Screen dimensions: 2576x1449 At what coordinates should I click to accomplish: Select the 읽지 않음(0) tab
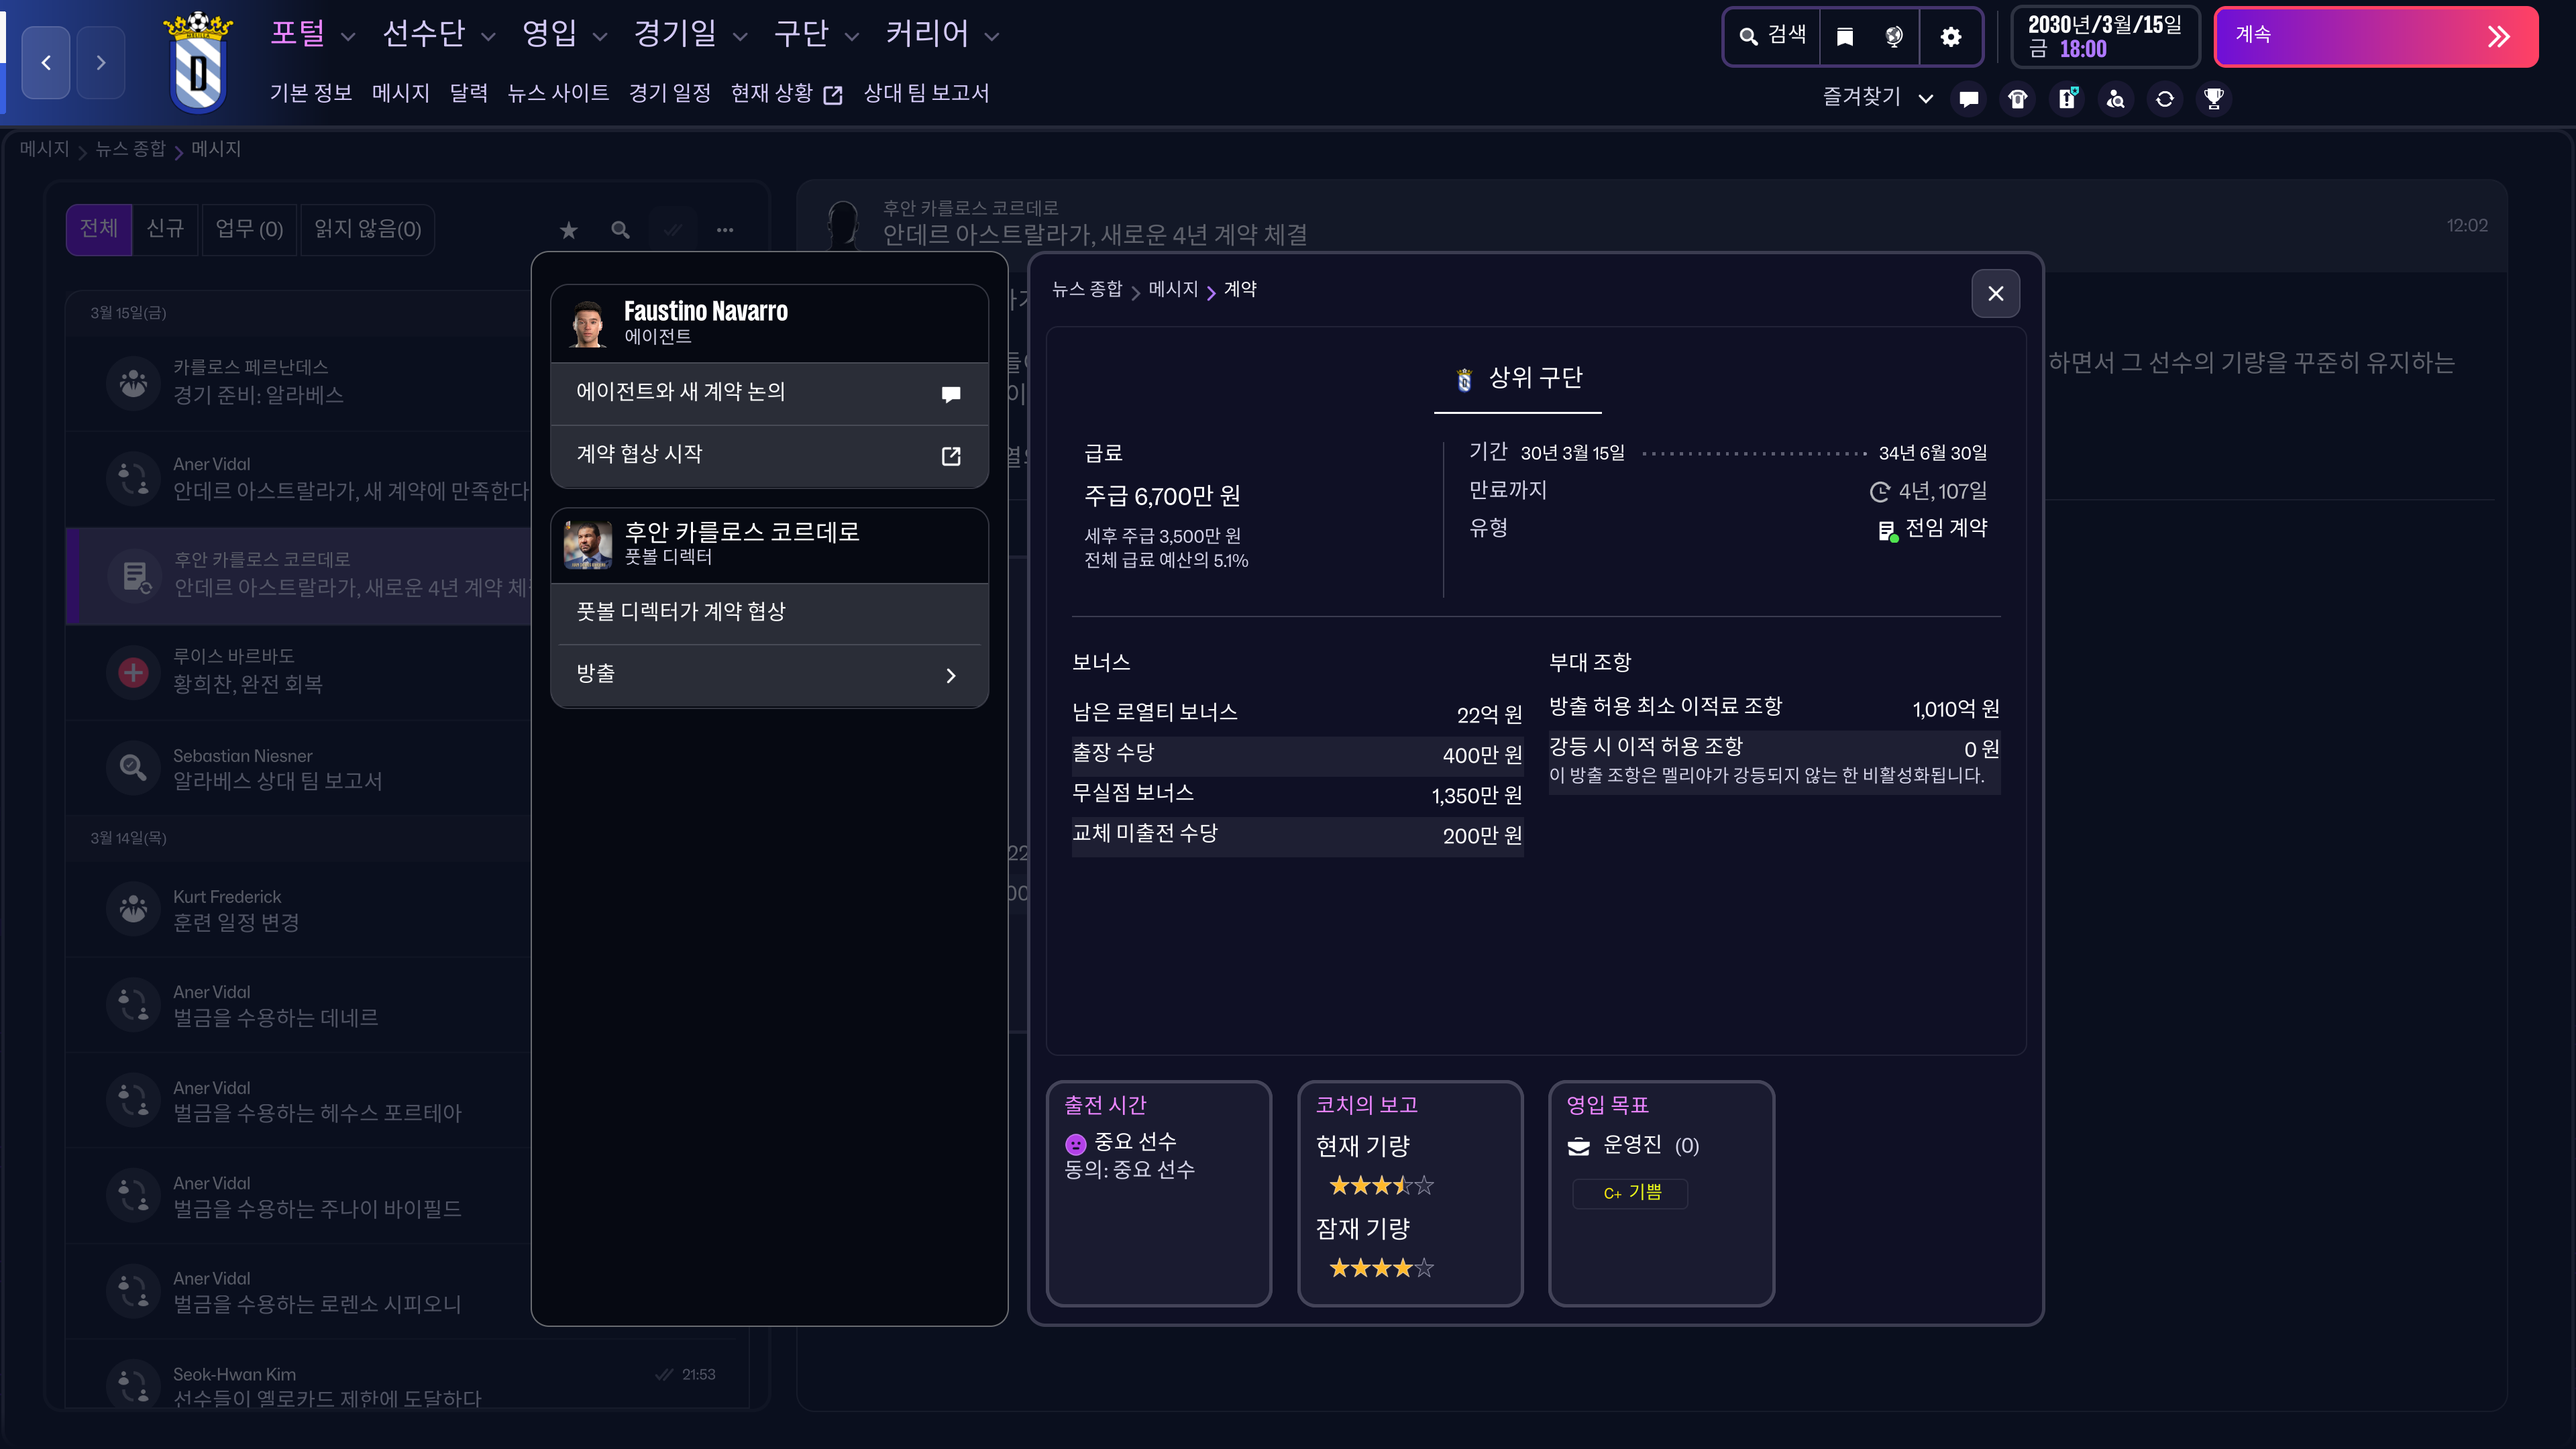(367, 230)
